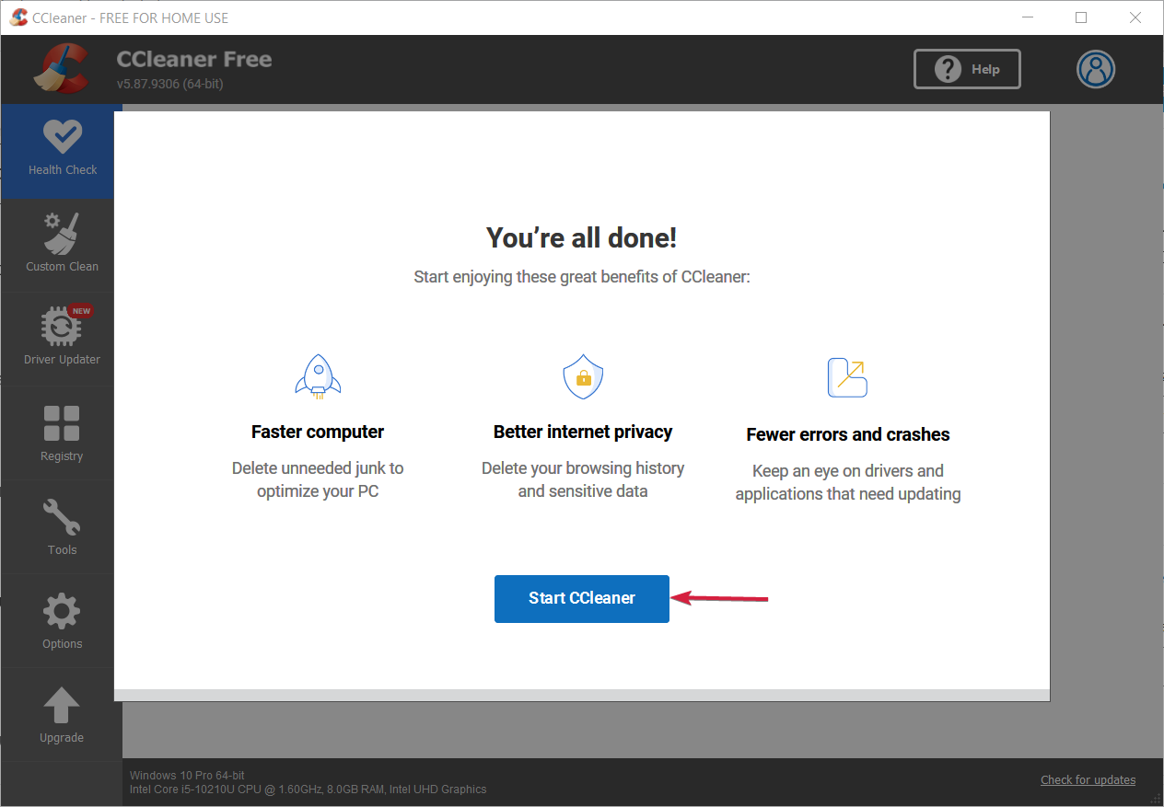The image size is (1164, 807).
Task: Click "Keep an eye on drivers" description
Action: [848, 482]
